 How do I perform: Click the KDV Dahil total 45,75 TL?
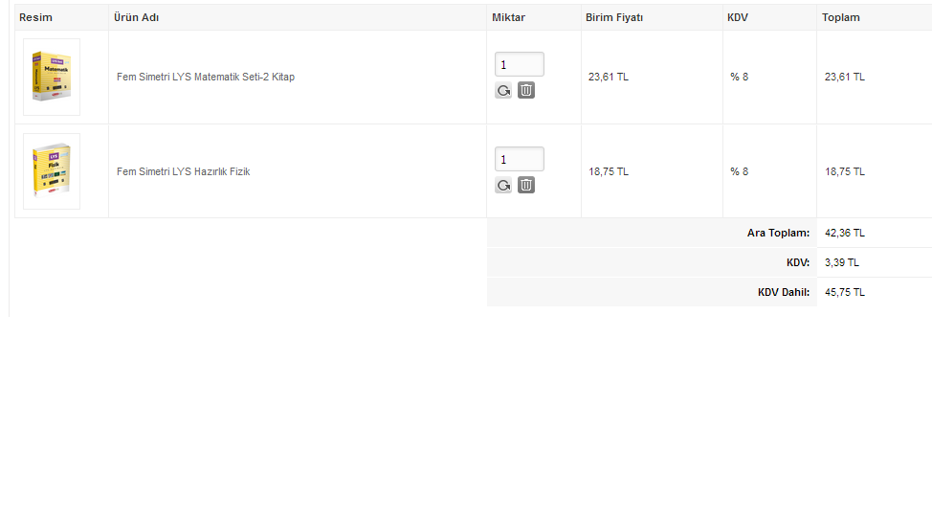tap(844, 292)
